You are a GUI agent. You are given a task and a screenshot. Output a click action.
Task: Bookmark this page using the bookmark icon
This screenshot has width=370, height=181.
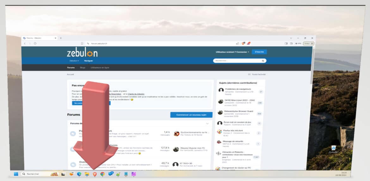point(82,43)
